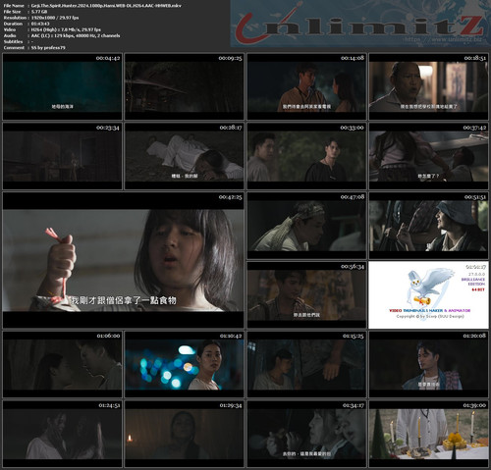The width and height of the screenshot is (491, 470).
Task: Click the Audio line AAC (LC)
Action: (x=76, y=35)
